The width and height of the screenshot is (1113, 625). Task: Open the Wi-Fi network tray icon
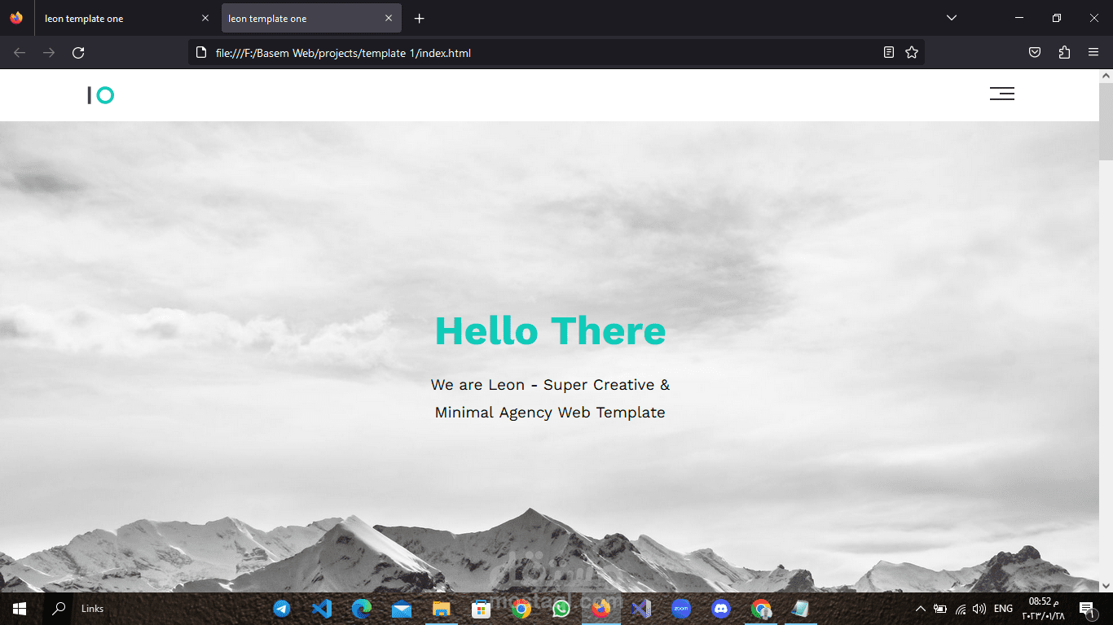coord(961,609)
